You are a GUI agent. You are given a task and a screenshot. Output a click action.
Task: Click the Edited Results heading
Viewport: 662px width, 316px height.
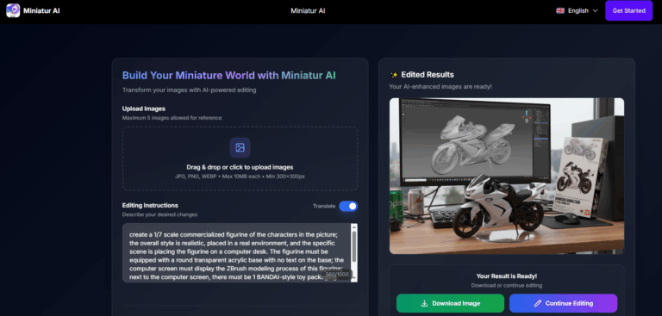click(428, 75)
